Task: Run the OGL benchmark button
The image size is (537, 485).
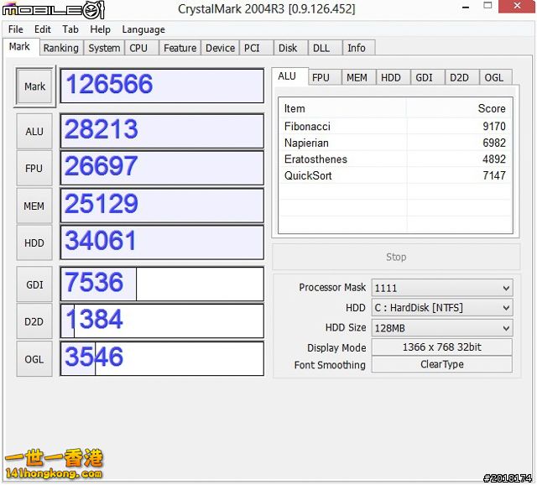Action: coord(34,359)
